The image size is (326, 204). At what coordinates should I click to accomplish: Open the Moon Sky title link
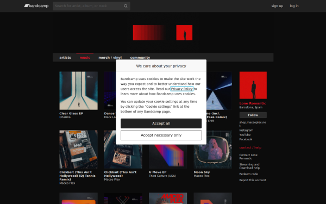[202, 172]
